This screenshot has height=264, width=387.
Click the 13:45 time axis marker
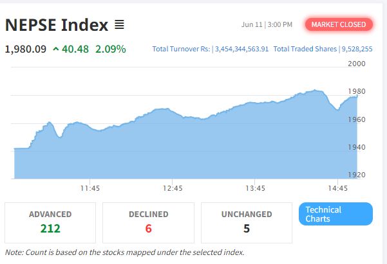[255, 188]
